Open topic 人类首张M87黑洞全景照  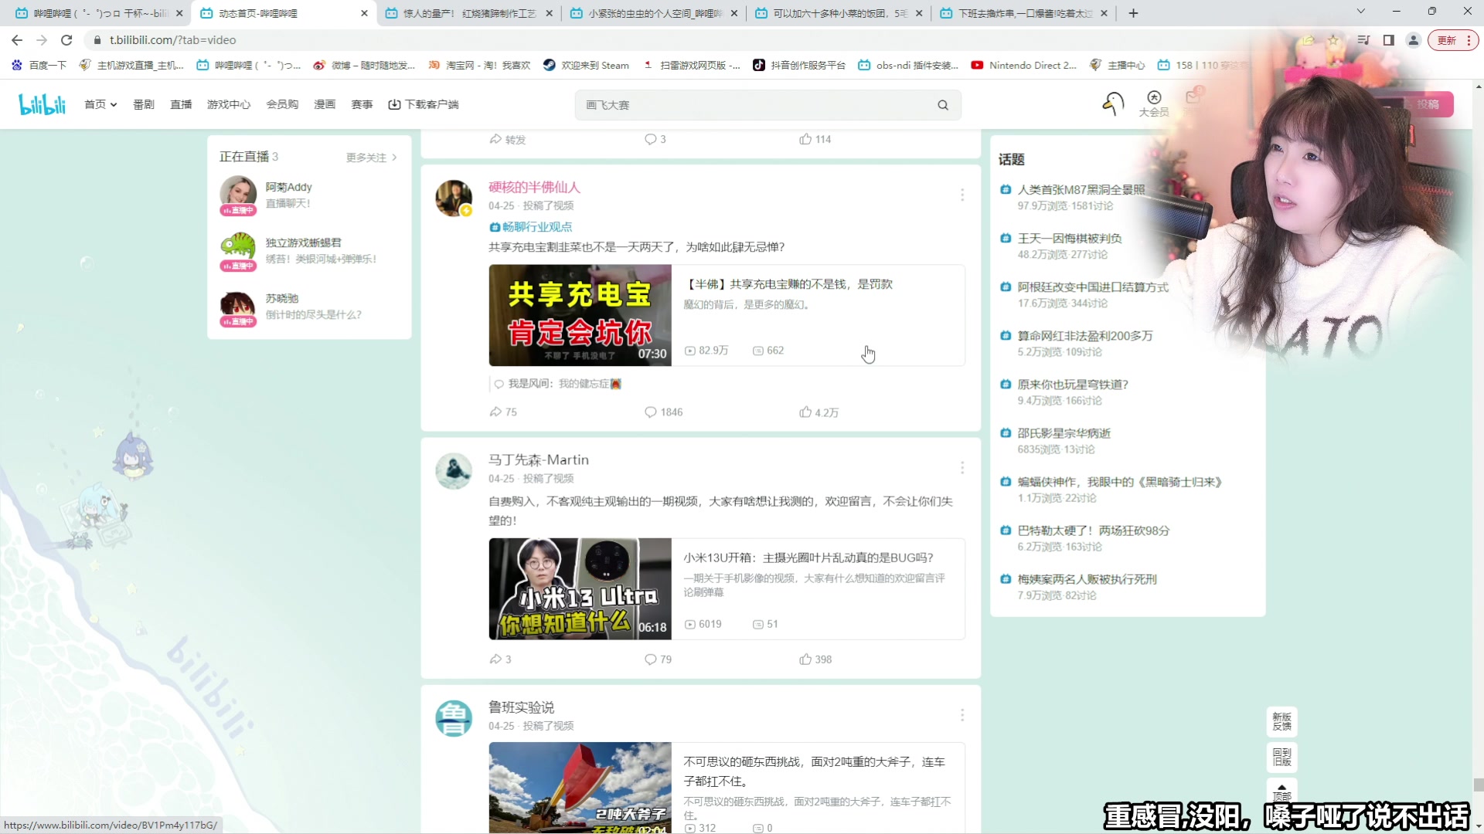pyautogui.click(x=1081, y=190)
